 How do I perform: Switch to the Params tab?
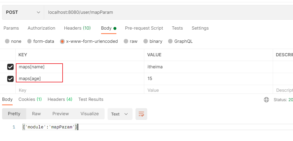point(11,28)
